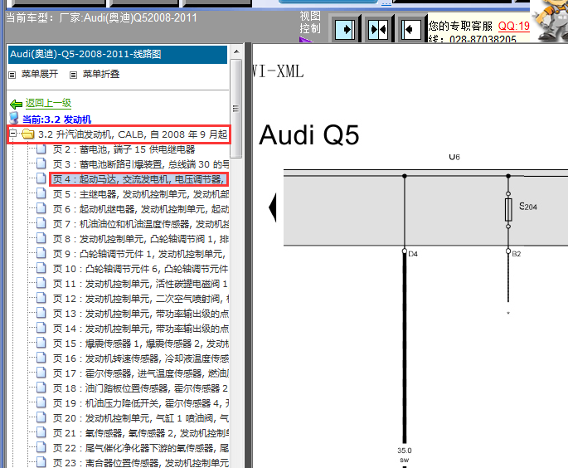Click the S204 fuse label in diagram

point(528,207)
